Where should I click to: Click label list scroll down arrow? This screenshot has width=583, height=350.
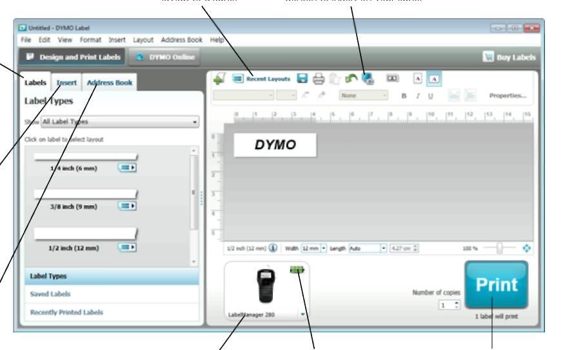(x=193, y=262)
